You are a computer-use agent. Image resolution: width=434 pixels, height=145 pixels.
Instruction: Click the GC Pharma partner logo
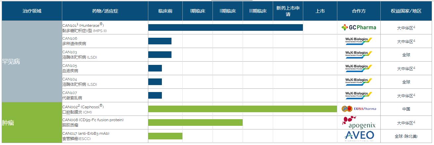pos(359,27)
